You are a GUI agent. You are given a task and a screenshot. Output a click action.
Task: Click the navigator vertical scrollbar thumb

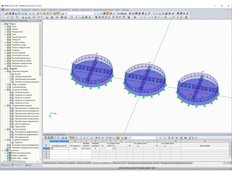(40, 50)
